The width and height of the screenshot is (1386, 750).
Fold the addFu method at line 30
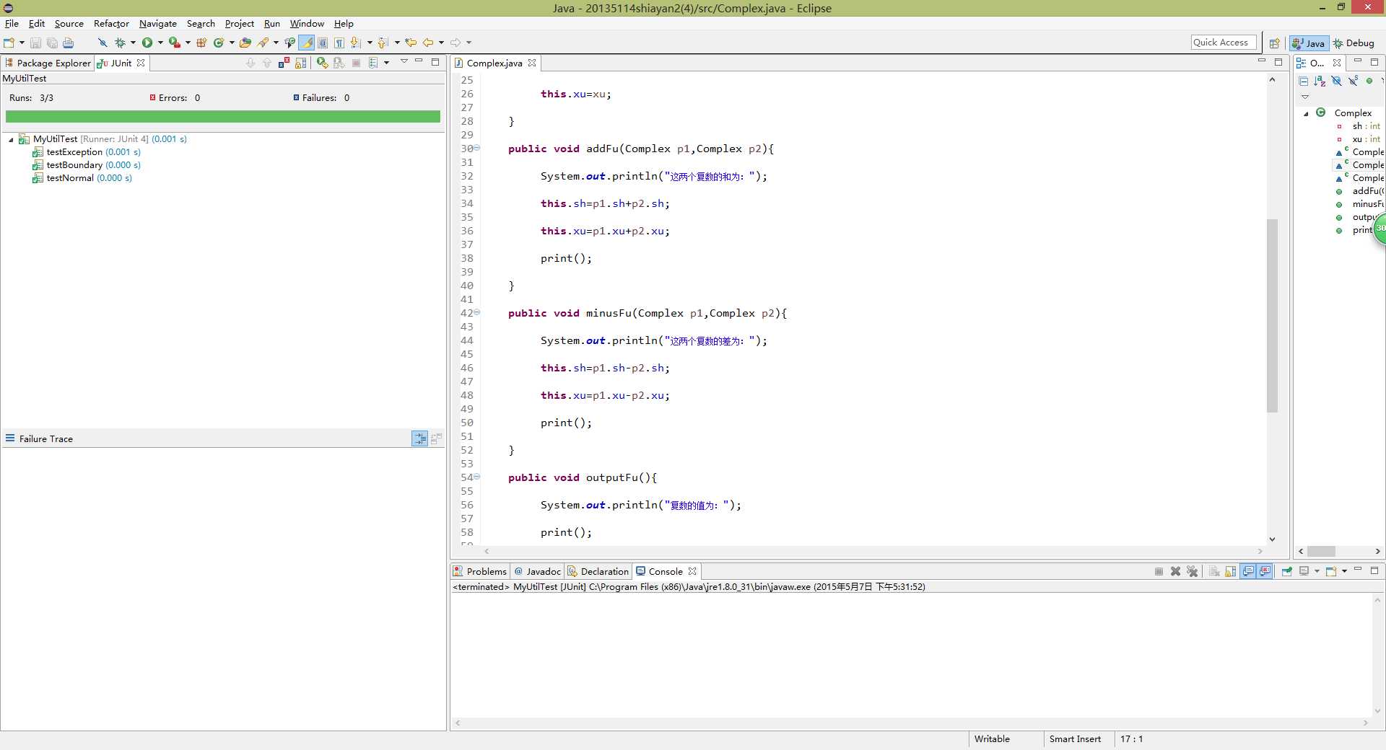[x=476, y=148]
